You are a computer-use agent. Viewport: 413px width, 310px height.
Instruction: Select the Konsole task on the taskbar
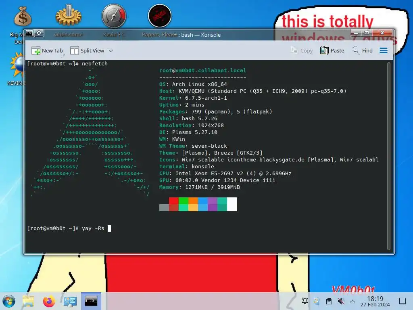pyautogui.click(x=91, y=301)
